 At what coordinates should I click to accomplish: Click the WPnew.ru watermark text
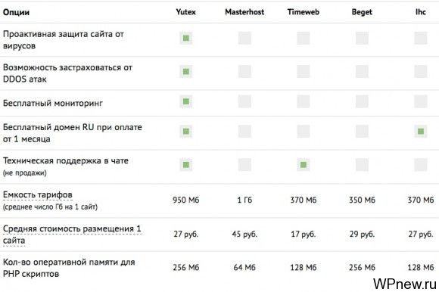(405, 284)
